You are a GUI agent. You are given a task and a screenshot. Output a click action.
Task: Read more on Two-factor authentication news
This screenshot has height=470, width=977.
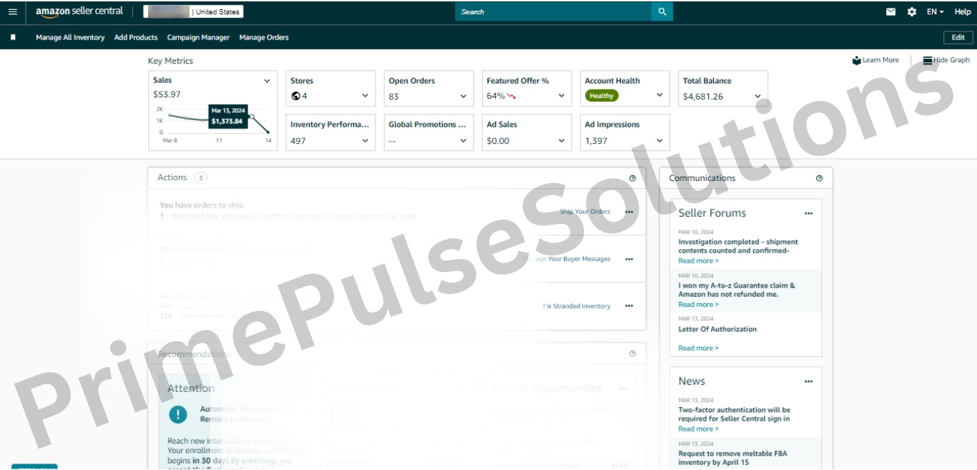[699, 429]
